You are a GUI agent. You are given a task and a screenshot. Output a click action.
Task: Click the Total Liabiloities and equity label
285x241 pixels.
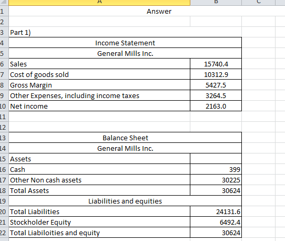[x=99, y=233]
